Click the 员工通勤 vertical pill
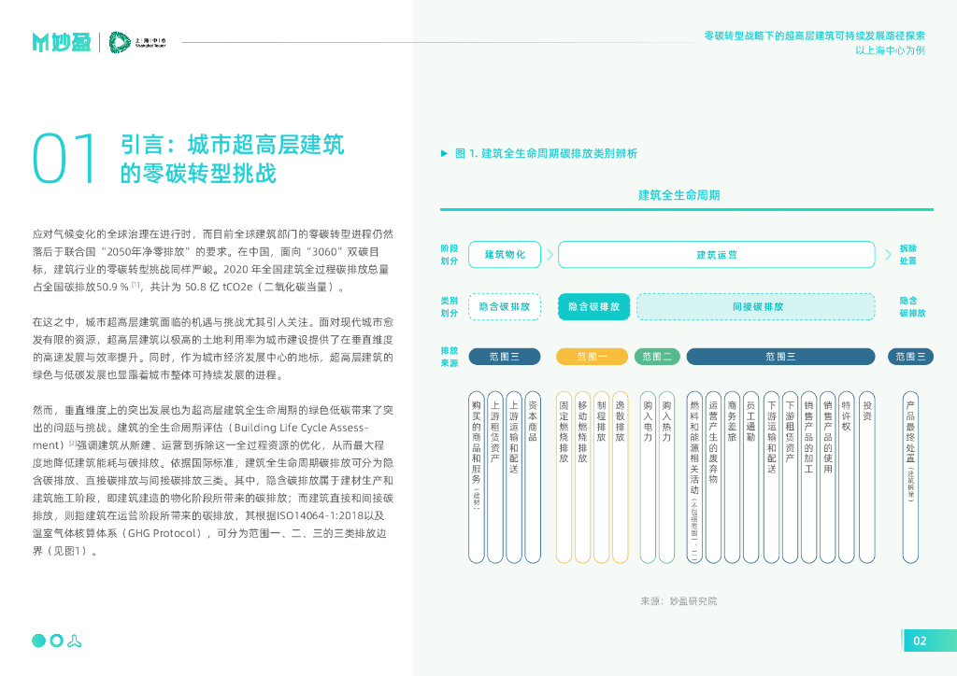957x676 pixels. 751,477
